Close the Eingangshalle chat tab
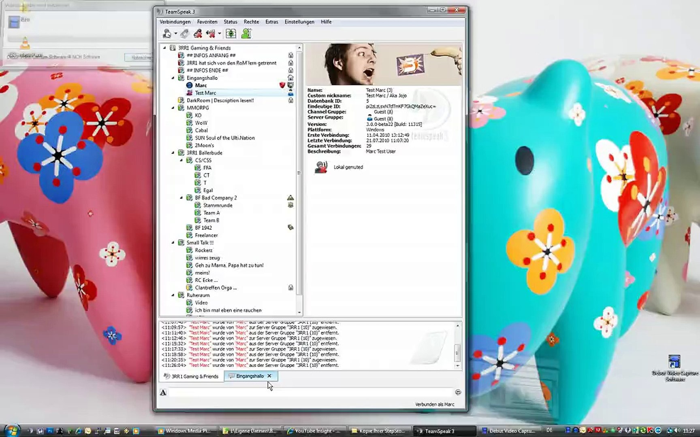 (269, 376)
